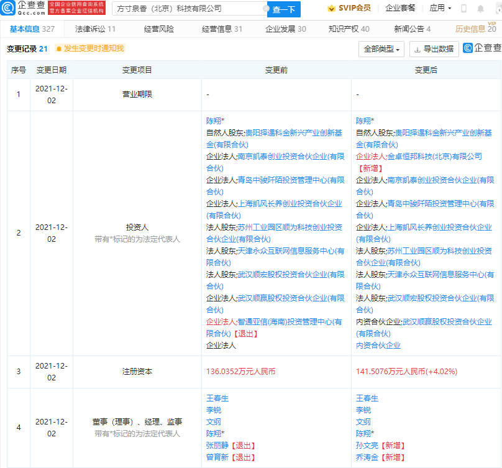Click the 导出数据 export button
The image size is (502, 468).
(x=434, y=49)
